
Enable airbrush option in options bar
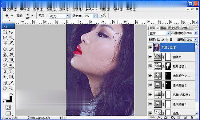pos(103,16)
